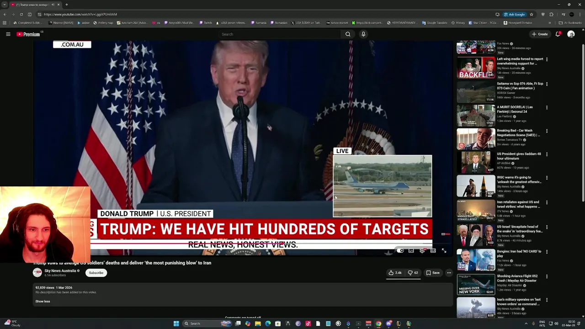Image resolution: width=585 pixels, height=329 pixels.
Task: Subscribe to Sky News Australia
Action: (96, 273)
